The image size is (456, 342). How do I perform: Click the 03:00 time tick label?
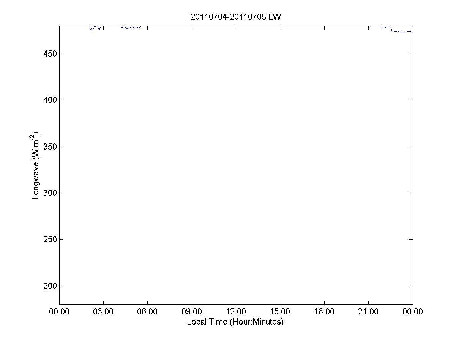pos(103,312)
